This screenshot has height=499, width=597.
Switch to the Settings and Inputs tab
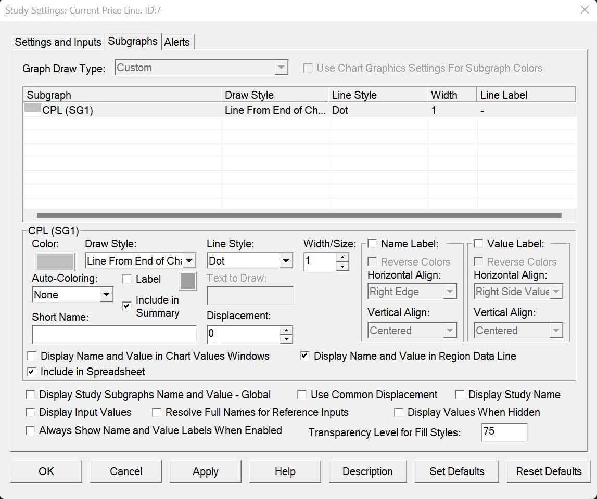pyautogui.click(x=58, y=42)
